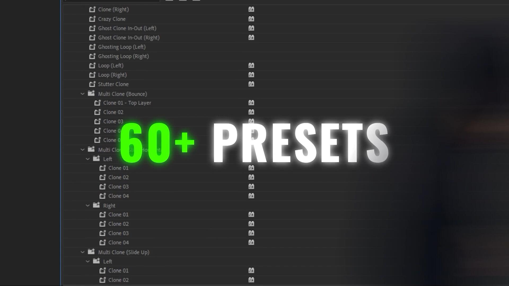The width and height of the screenshot is (509, 286).
Task: Click the preset icon next to Clone 01 under Left
Action: [251, 168]
